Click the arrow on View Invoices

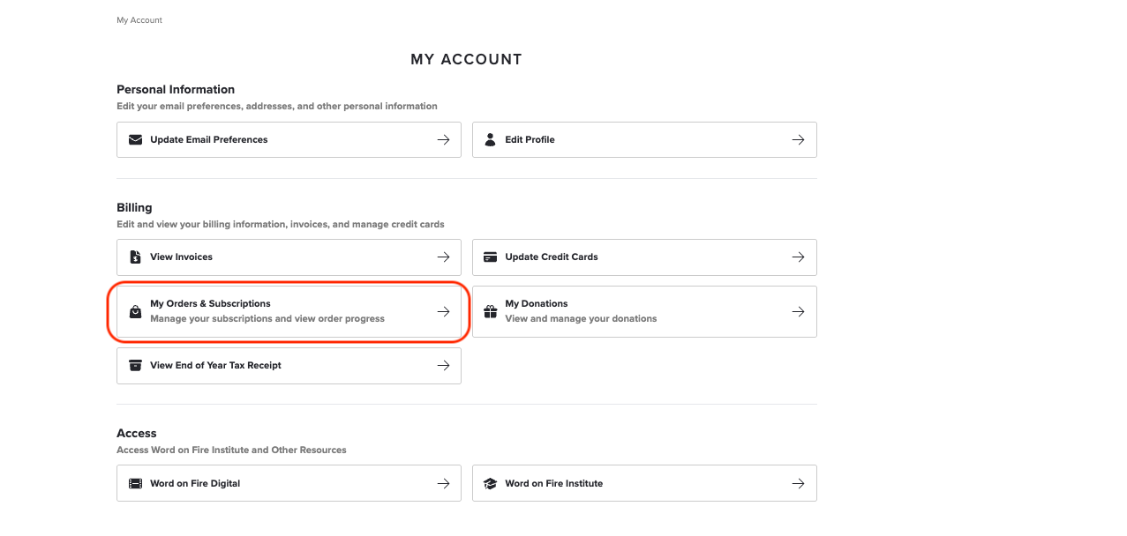tap(443, 257)
